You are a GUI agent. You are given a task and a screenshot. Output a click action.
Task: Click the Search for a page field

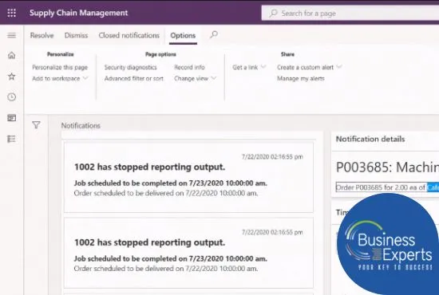tap(350, 13)
